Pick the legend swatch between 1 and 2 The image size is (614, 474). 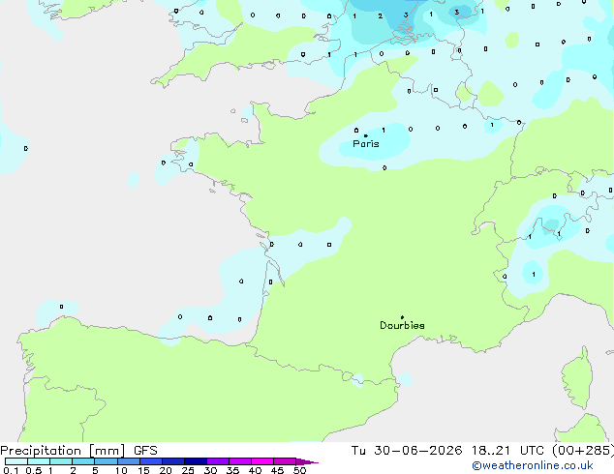pyautogui.click(x=61, y=461)
